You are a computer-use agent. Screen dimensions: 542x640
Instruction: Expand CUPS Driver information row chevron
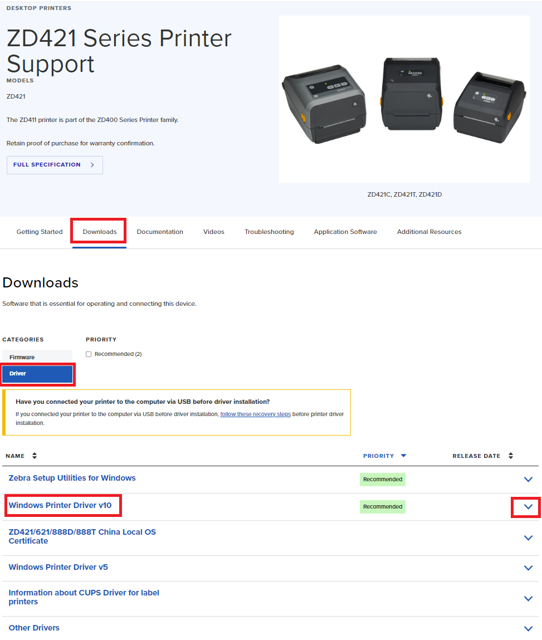[528, 599]
